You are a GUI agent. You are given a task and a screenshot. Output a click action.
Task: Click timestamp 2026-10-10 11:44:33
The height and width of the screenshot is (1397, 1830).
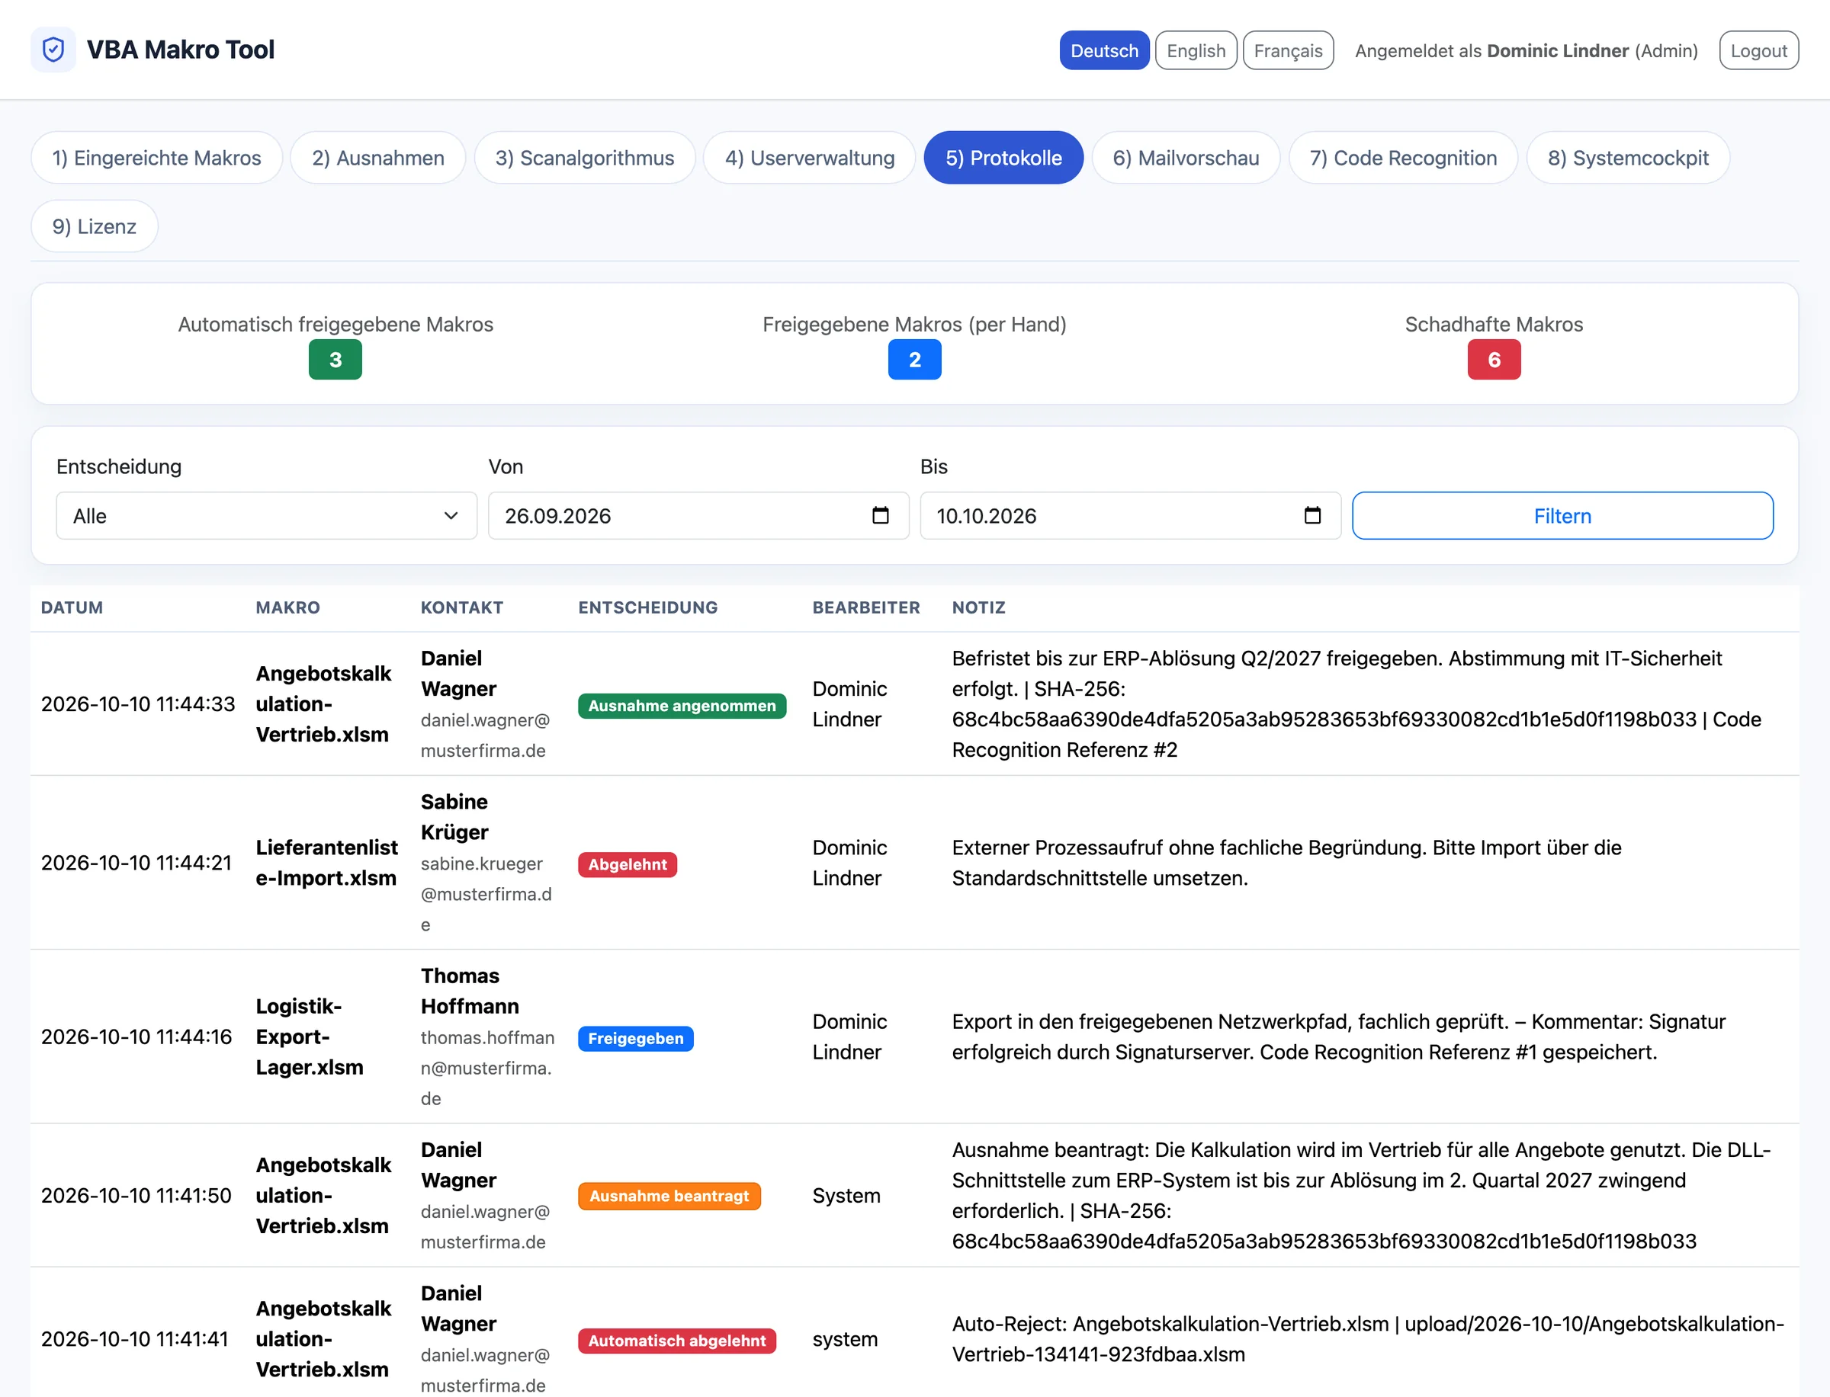(x=138, y=704)
